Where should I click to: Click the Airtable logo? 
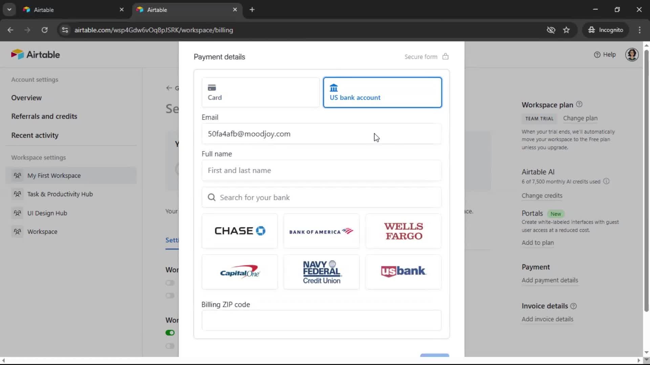35,54
